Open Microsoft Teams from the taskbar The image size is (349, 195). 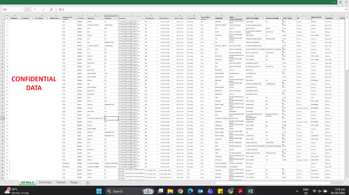pos(210,191)
